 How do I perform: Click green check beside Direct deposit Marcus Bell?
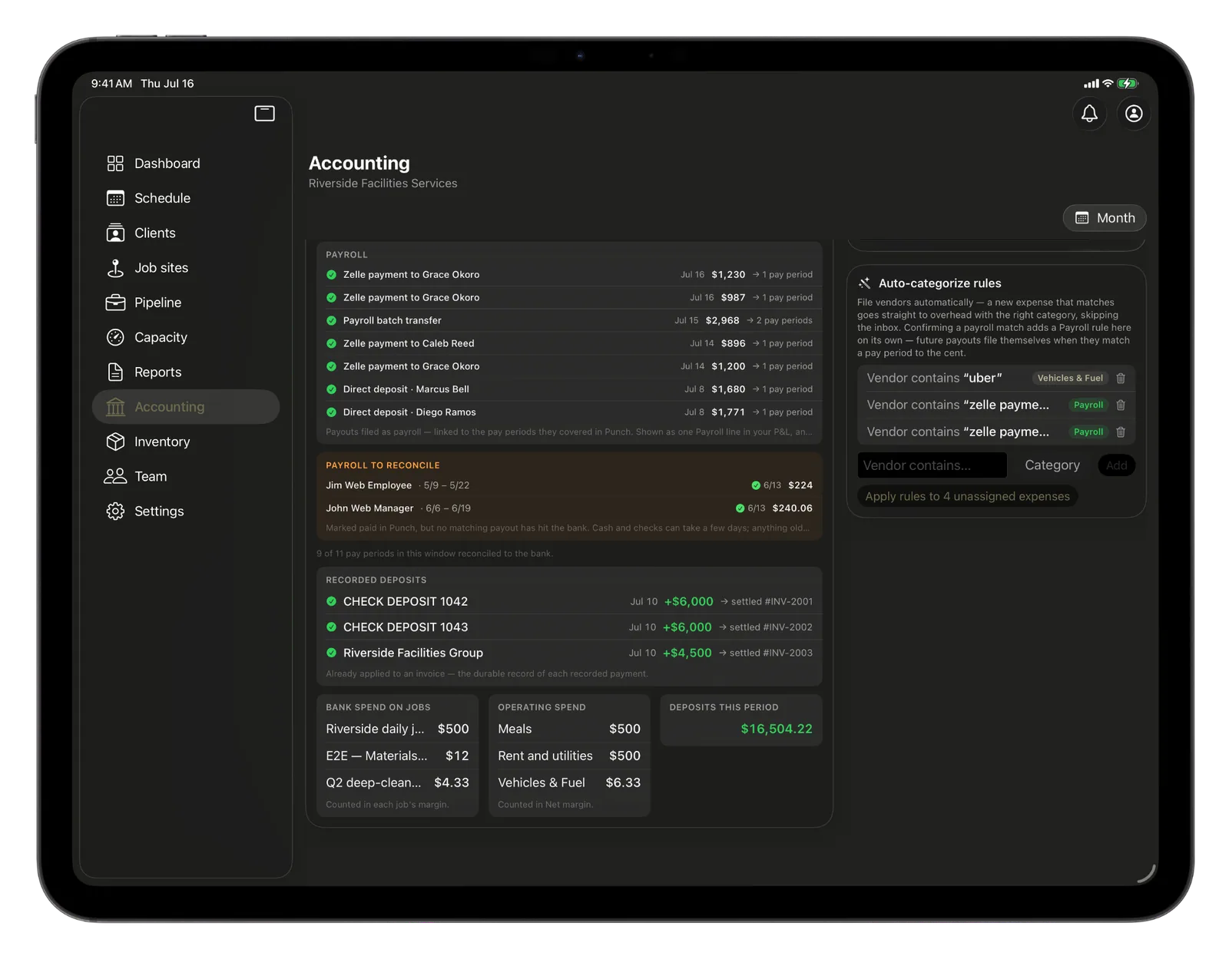click(331, 389)
